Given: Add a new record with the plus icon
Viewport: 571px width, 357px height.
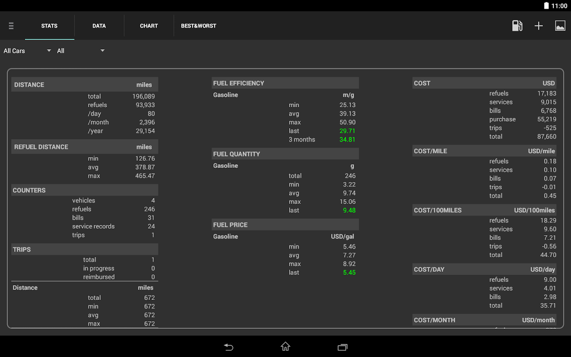Looking at the screenshot, I should 538,25.
